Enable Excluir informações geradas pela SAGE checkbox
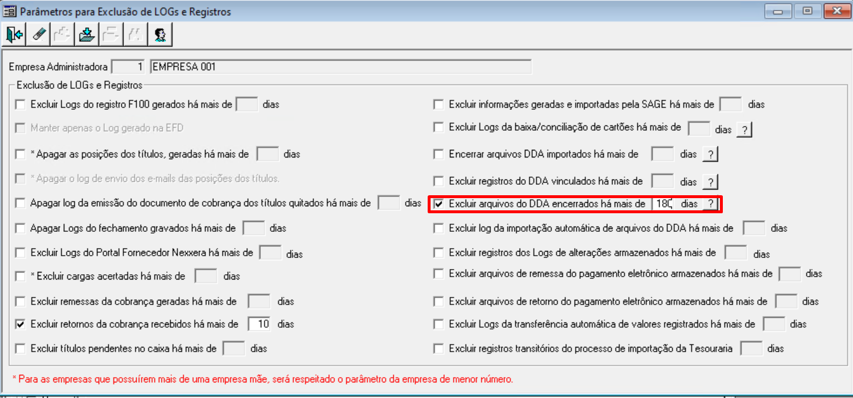 tap(439, 105)
